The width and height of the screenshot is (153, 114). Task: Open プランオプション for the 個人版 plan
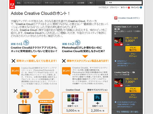click(133, 55)
